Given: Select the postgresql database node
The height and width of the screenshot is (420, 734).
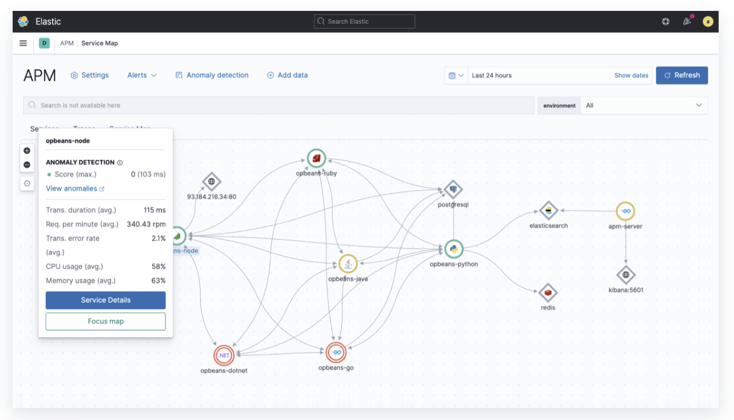Looking at the screenshot, I should (453, 190).
